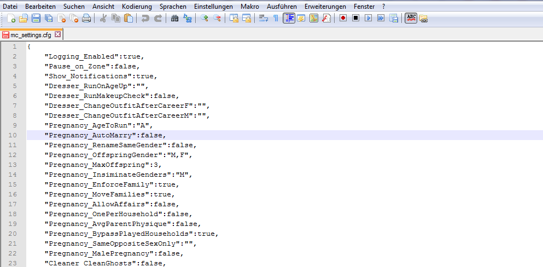
Task: Open the Sprachen menu
Action: click(x=173, y=7)
